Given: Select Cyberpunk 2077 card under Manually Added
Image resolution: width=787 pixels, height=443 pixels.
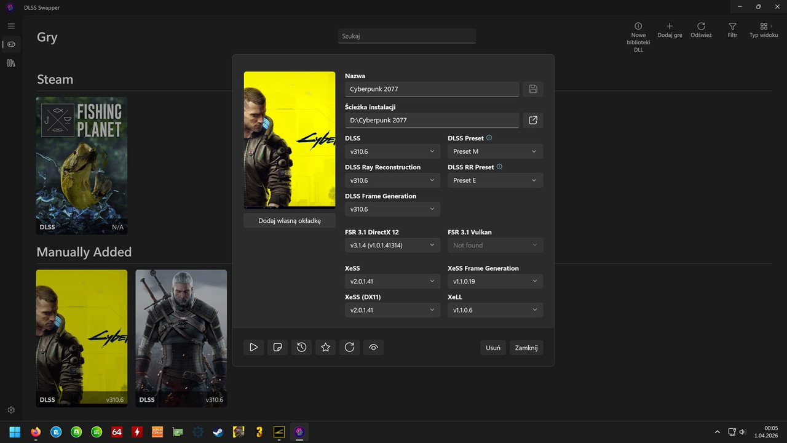Looking at the screenshot, I should pos(82,338).
